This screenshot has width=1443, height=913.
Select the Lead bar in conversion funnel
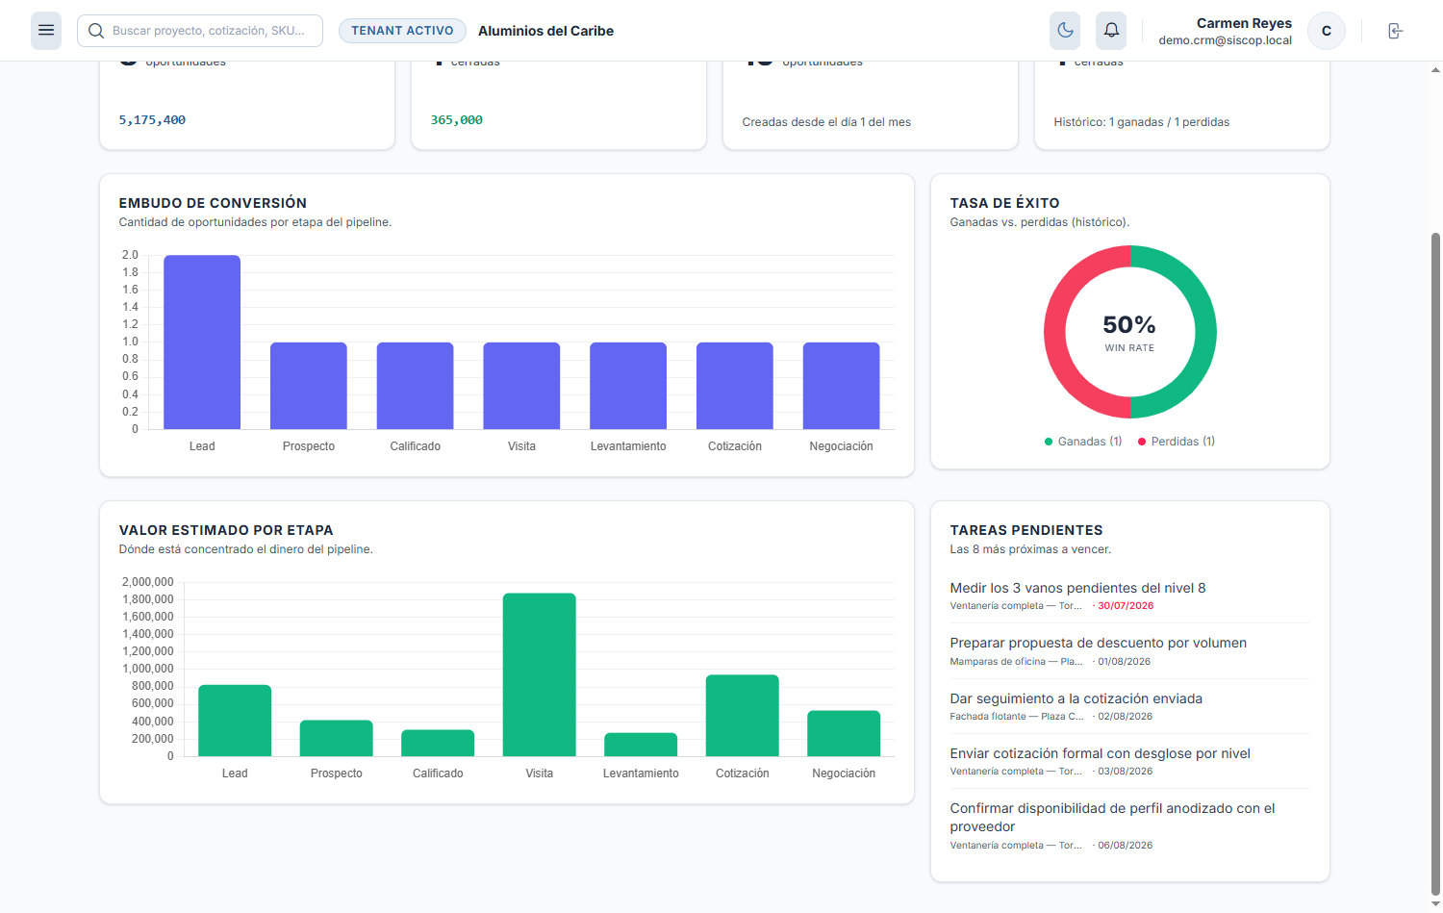pos(202,342)
